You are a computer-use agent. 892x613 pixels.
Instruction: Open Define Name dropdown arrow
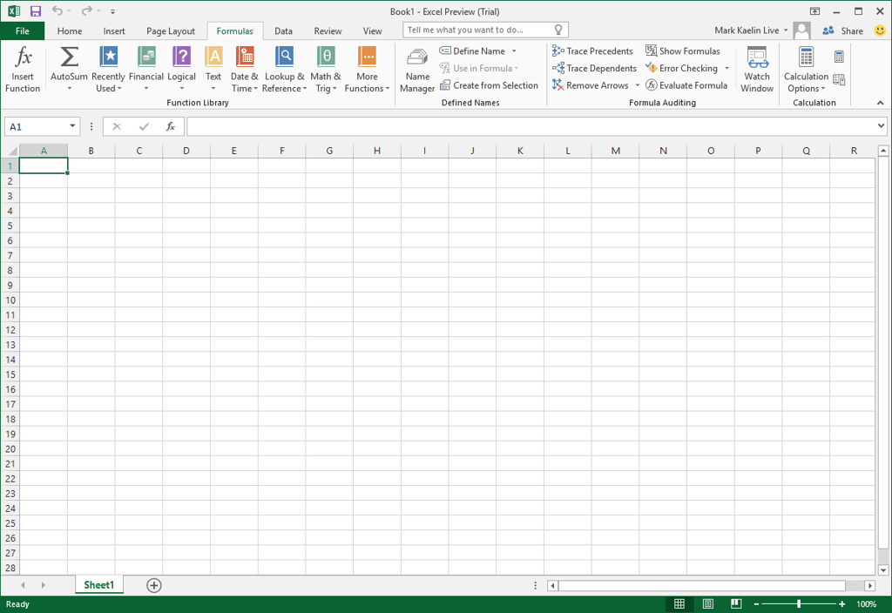point(514,51)
